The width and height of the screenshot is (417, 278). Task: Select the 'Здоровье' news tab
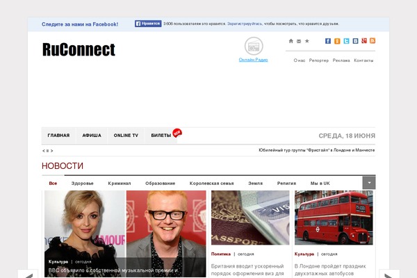83,183
